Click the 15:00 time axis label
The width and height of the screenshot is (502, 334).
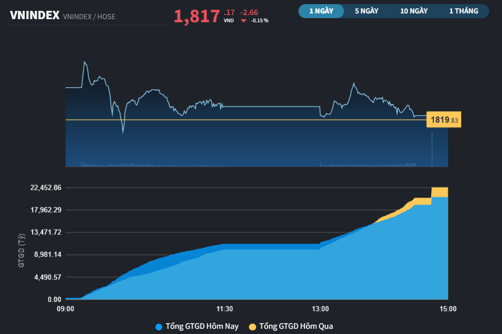click(x=447, y=309)
